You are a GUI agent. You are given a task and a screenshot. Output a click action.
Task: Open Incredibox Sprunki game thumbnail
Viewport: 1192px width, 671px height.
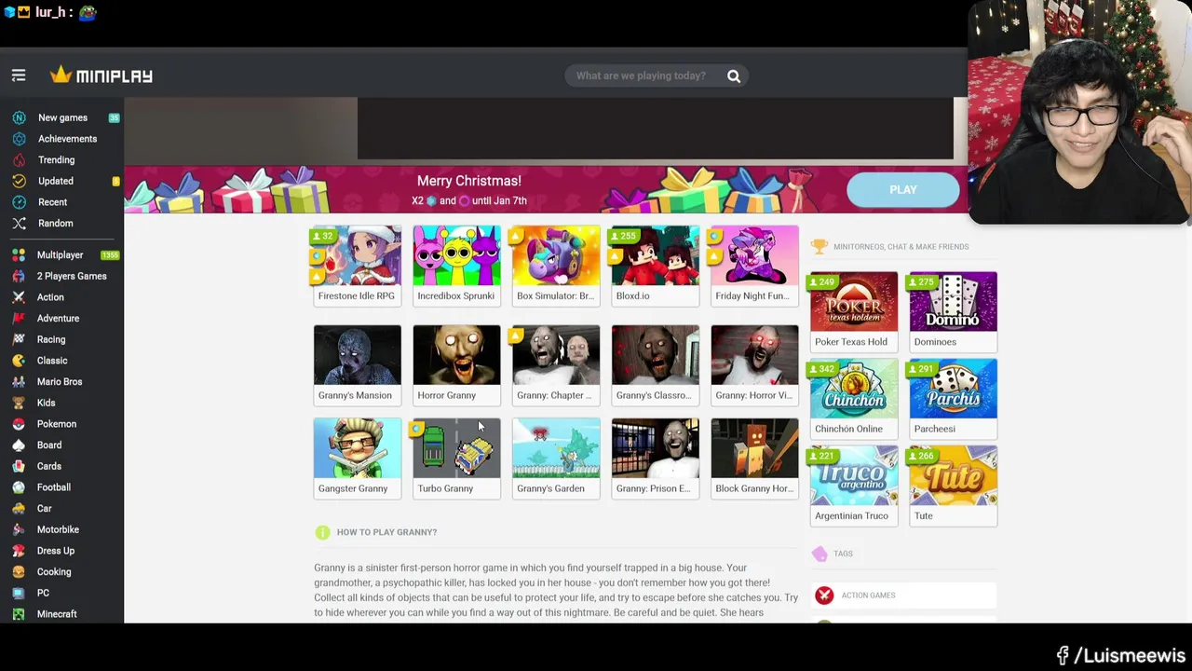456,266
